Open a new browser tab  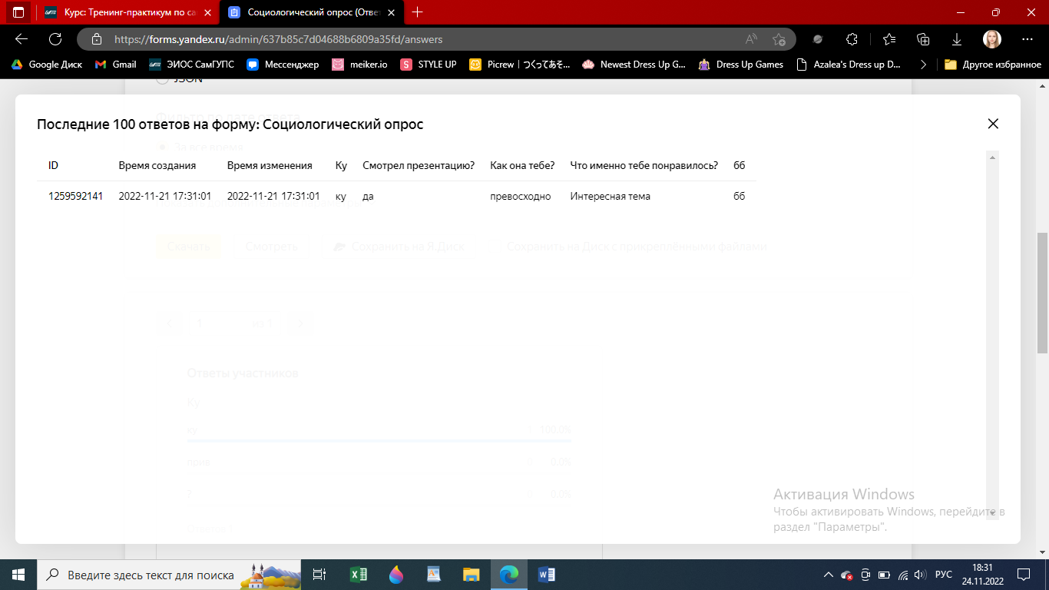418,12
